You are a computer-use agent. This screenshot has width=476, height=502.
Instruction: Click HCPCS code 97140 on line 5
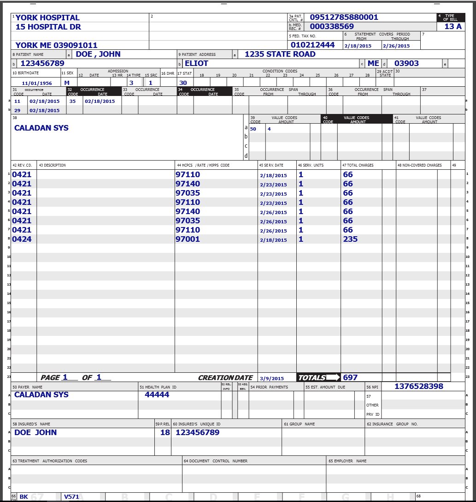click(x=188, y=212)
